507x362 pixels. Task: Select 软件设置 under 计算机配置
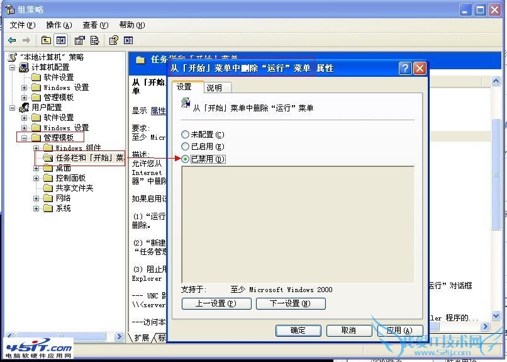(x=58, y=77)
